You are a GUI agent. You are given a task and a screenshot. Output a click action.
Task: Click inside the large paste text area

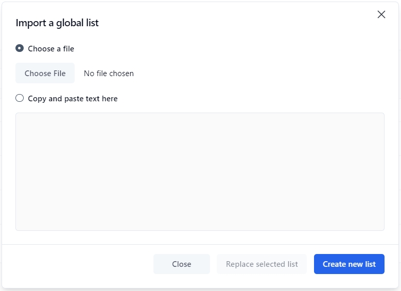pos(200,172)
